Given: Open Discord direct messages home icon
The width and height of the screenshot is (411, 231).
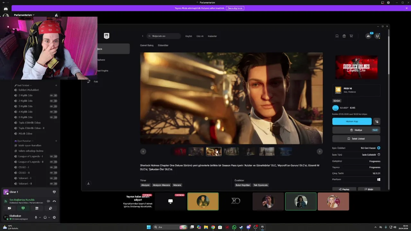Looking at the screenshot, I should pyautogui.click(x=6, y=9).
